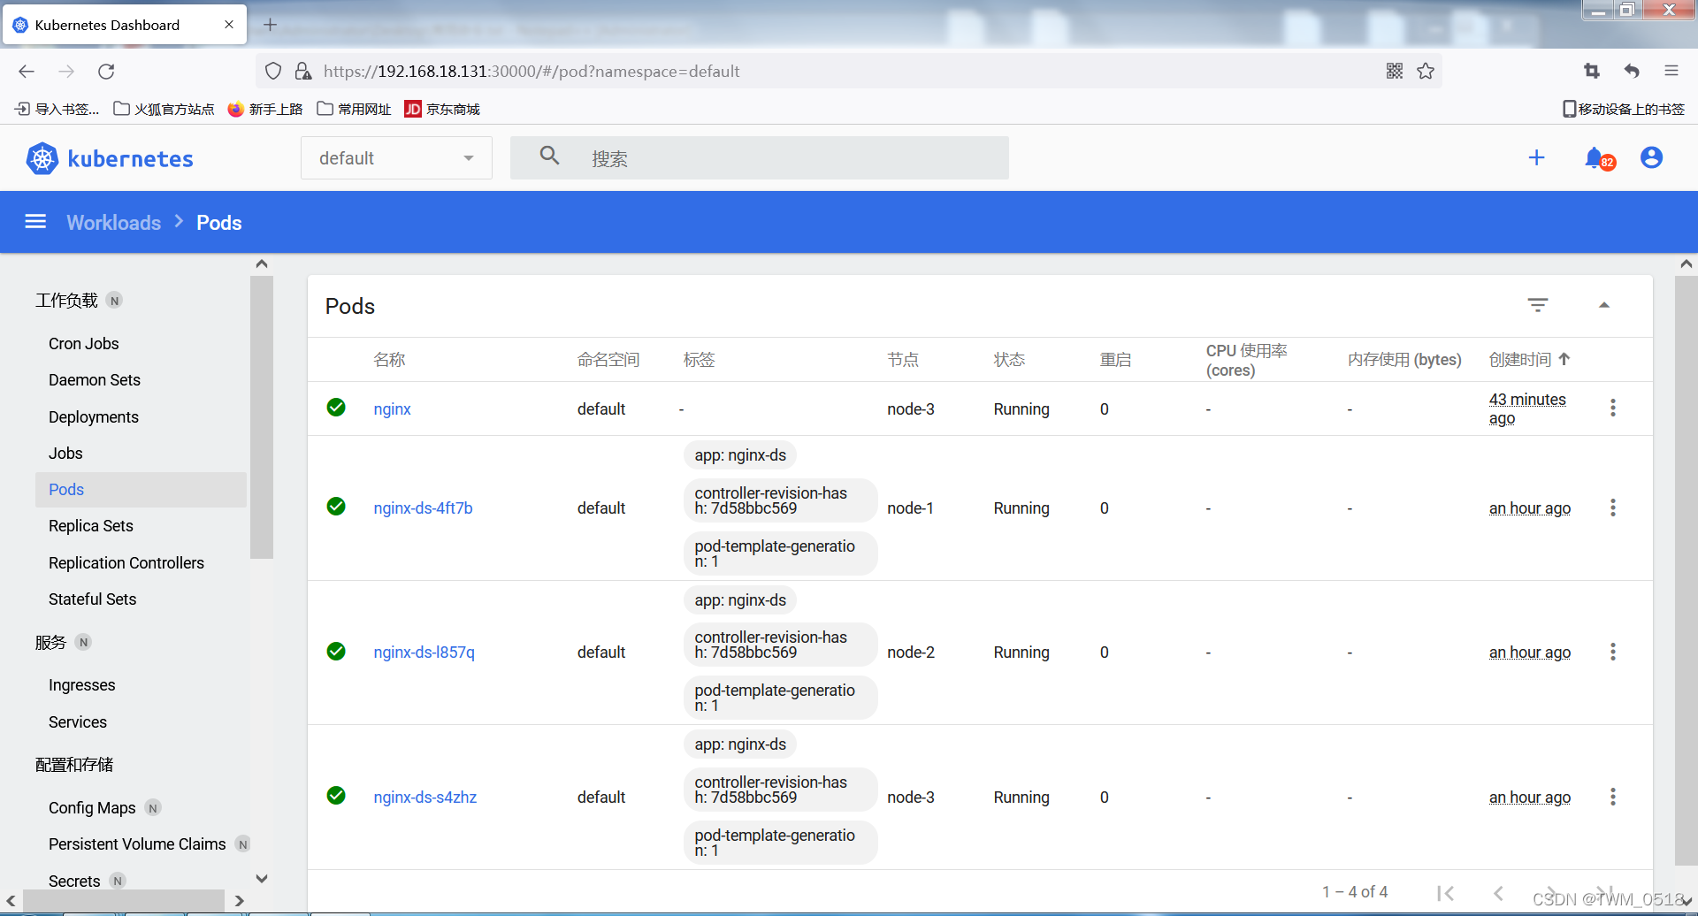
Task: Click the Workloads breadcrumb link
Action: (114, 223)
